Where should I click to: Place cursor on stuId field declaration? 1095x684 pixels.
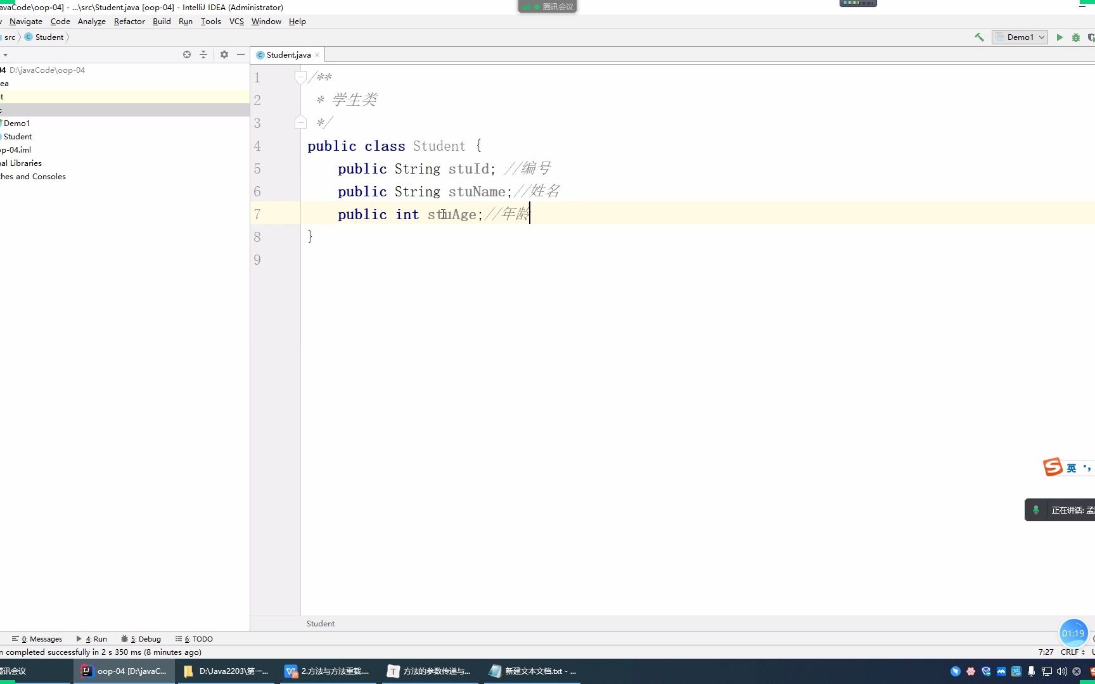[469, 169]
